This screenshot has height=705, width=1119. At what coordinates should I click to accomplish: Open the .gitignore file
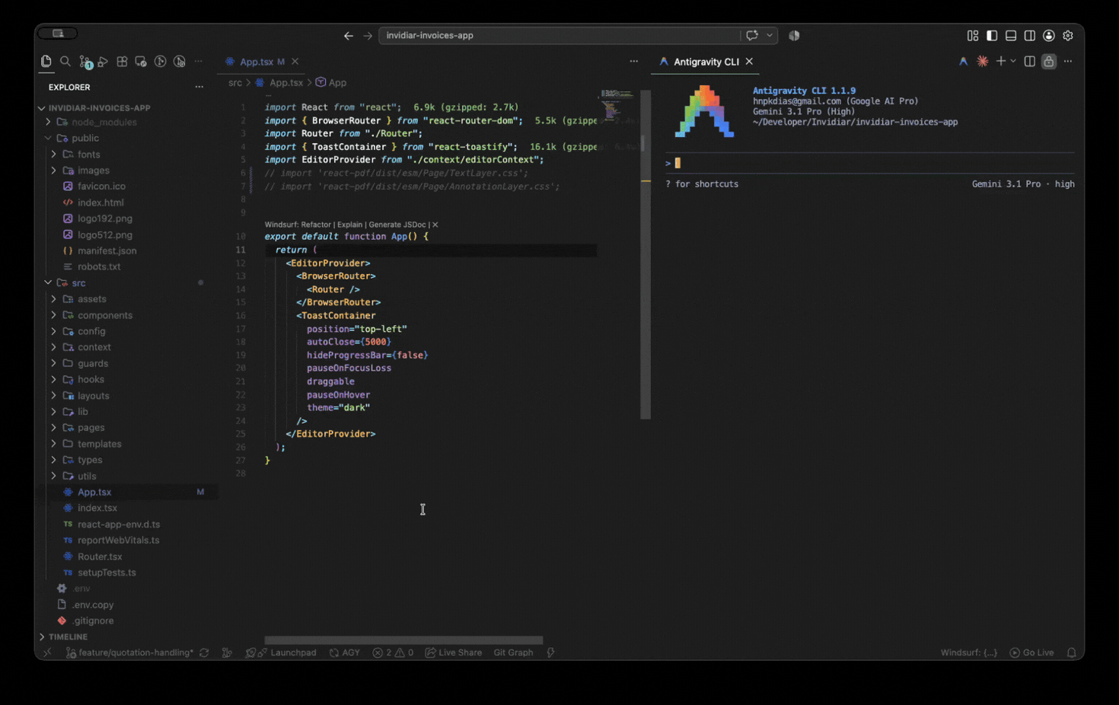pyautogui.click(x=94, y=621)
